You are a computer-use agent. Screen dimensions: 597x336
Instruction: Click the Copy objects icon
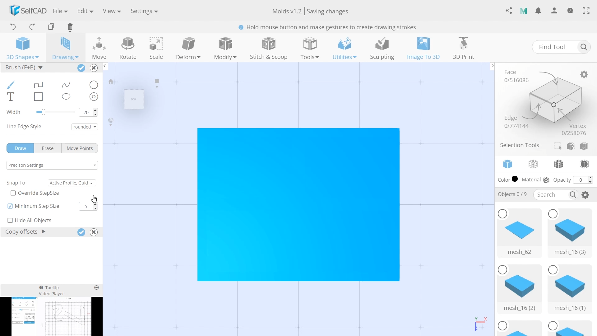51,27
